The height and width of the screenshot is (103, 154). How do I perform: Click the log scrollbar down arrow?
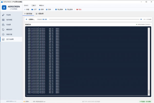coord(149,95)
